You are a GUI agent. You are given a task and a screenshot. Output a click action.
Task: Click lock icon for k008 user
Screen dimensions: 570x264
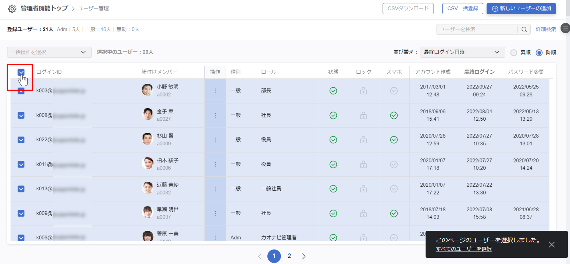pyautogui.click(x=363, y=115)
